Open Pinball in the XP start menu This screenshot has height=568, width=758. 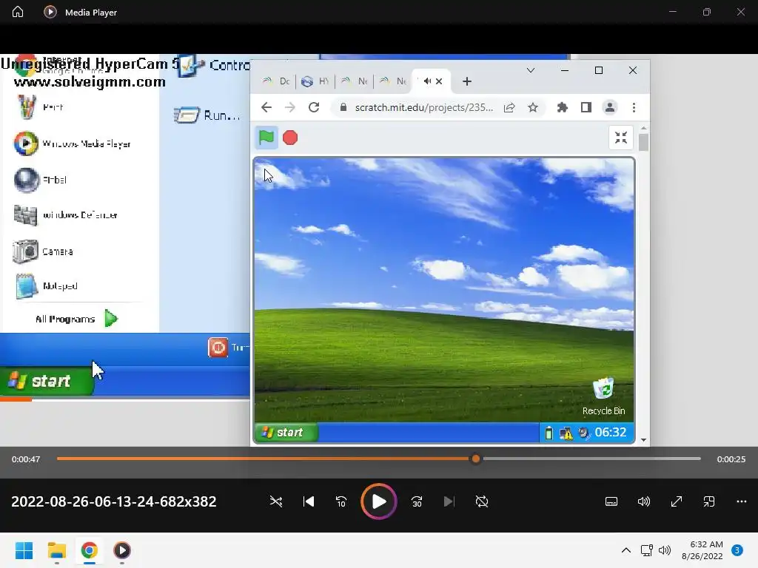click(41, 180)
